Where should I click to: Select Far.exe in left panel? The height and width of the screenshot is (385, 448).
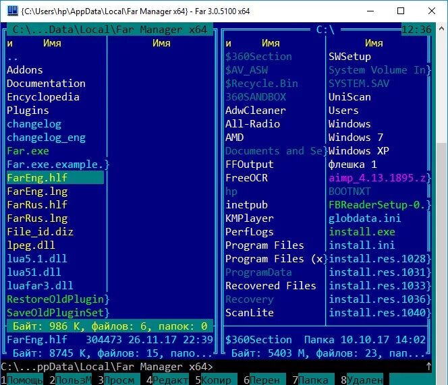click(28, 151)
